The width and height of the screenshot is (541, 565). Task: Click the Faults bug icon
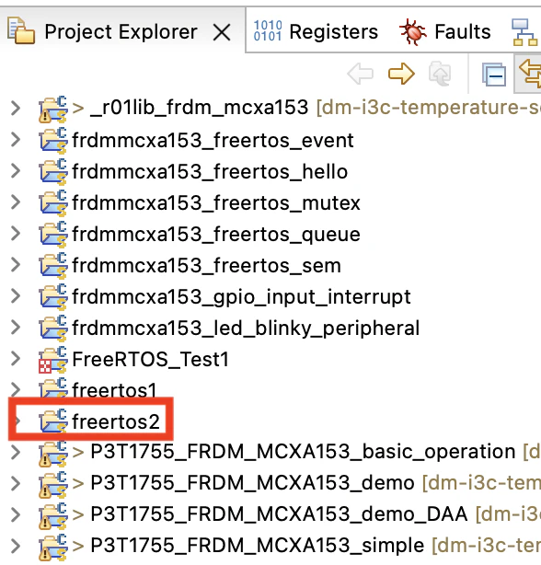point(413,31)
